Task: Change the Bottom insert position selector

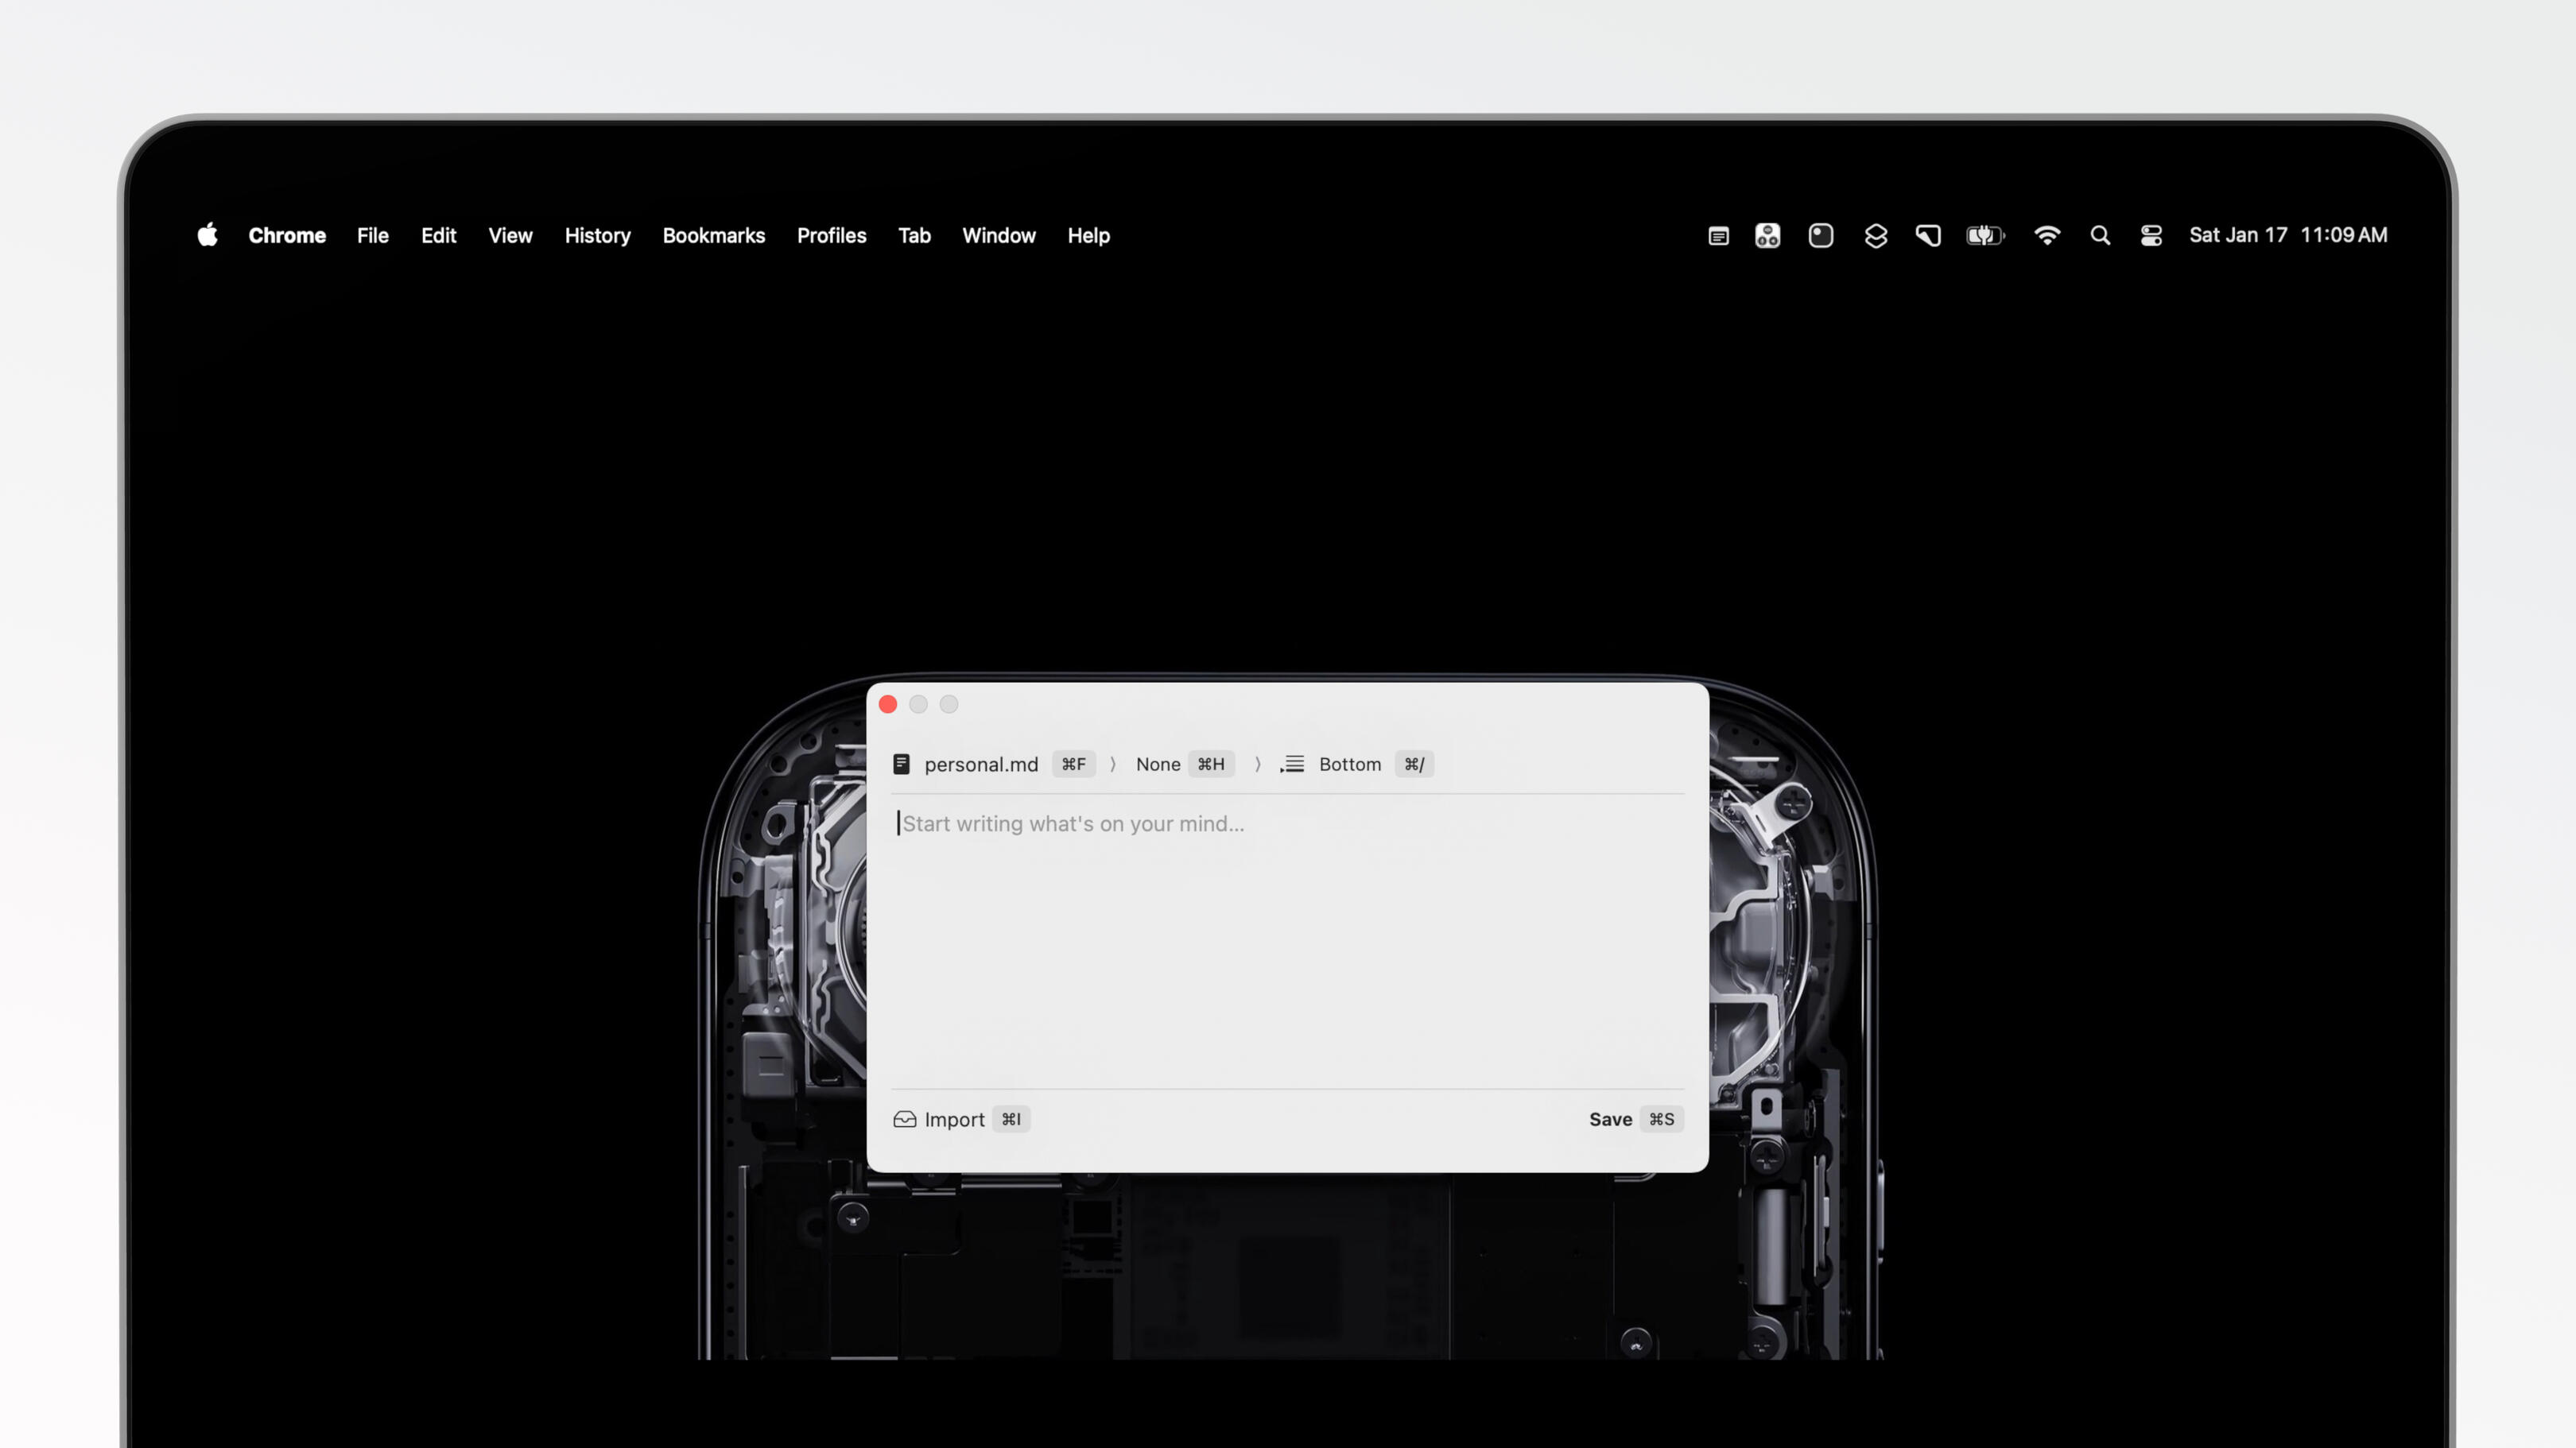Action: click(1350, 764)
